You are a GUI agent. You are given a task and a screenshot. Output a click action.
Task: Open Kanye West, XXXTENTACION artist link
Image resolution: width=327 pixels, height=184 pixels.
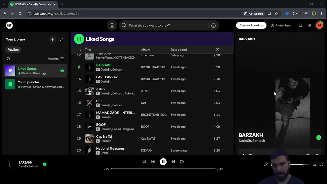(x=116, y=57)
